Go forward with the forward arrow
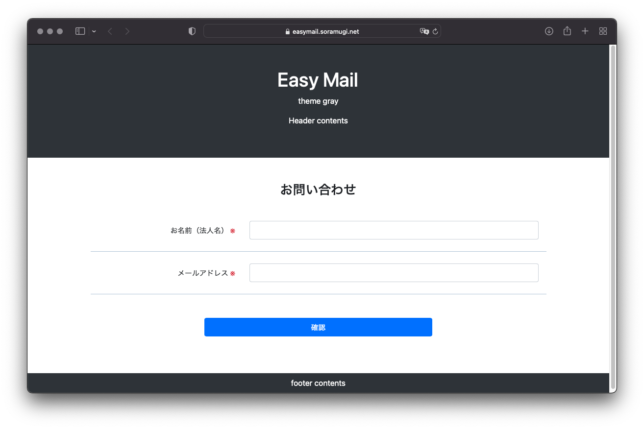 (x=127, y=31)
